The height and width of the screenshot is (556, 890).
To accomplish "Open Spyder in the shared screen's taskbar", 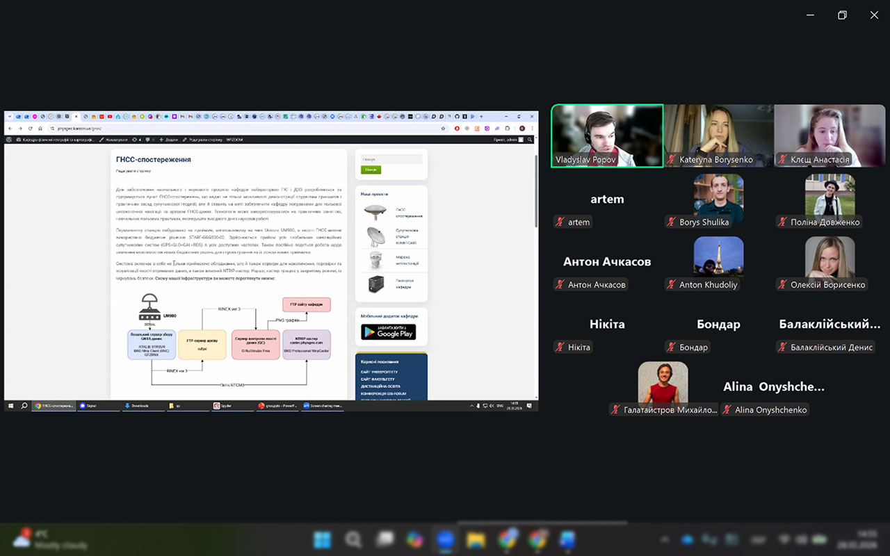I will tap(222, 405).
